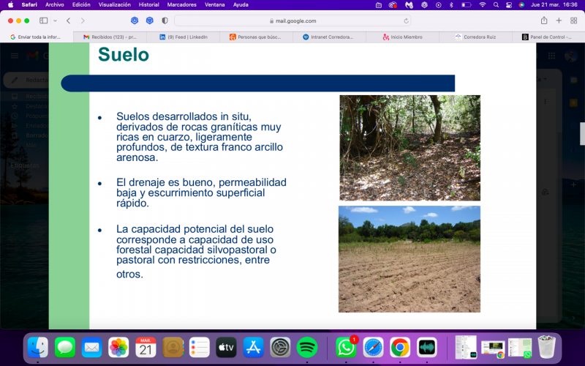Show the tab overview grid

574,20
